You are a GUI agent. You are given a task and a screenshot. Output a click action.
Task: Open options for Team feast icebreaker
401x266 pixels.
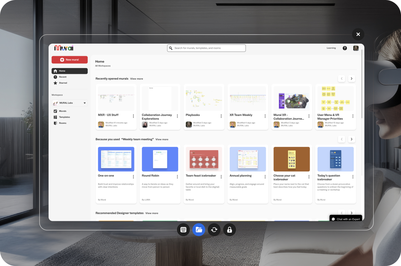click(x=221, y=177)
